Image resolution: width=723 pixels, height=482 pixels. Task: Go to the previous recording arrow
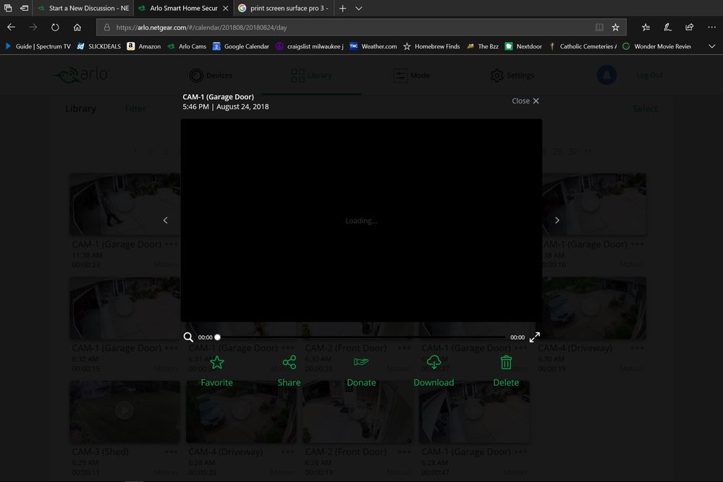pyautogui.click(x=166, y=221)
